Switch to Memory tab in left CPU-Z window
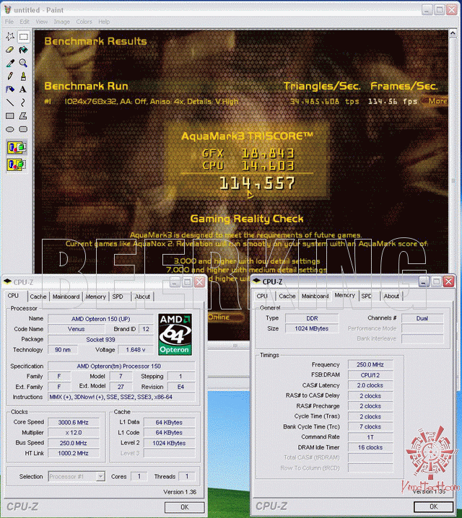Screen dimensions: 462x518 95,297
